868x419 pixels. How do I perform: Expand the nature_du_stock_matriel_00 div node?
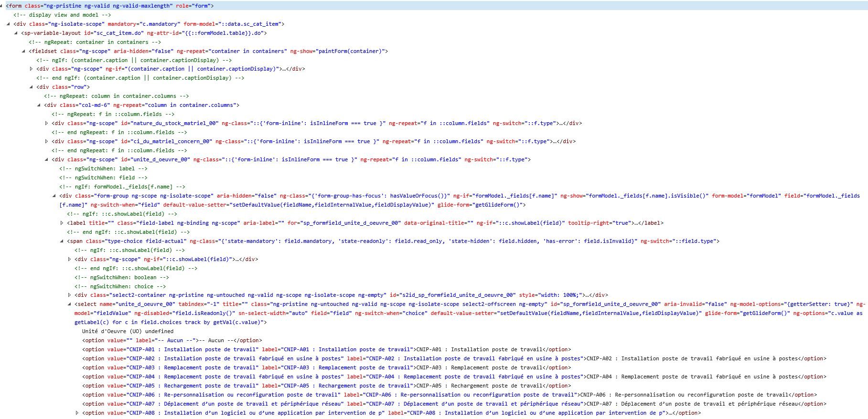(x=47, y=123)
